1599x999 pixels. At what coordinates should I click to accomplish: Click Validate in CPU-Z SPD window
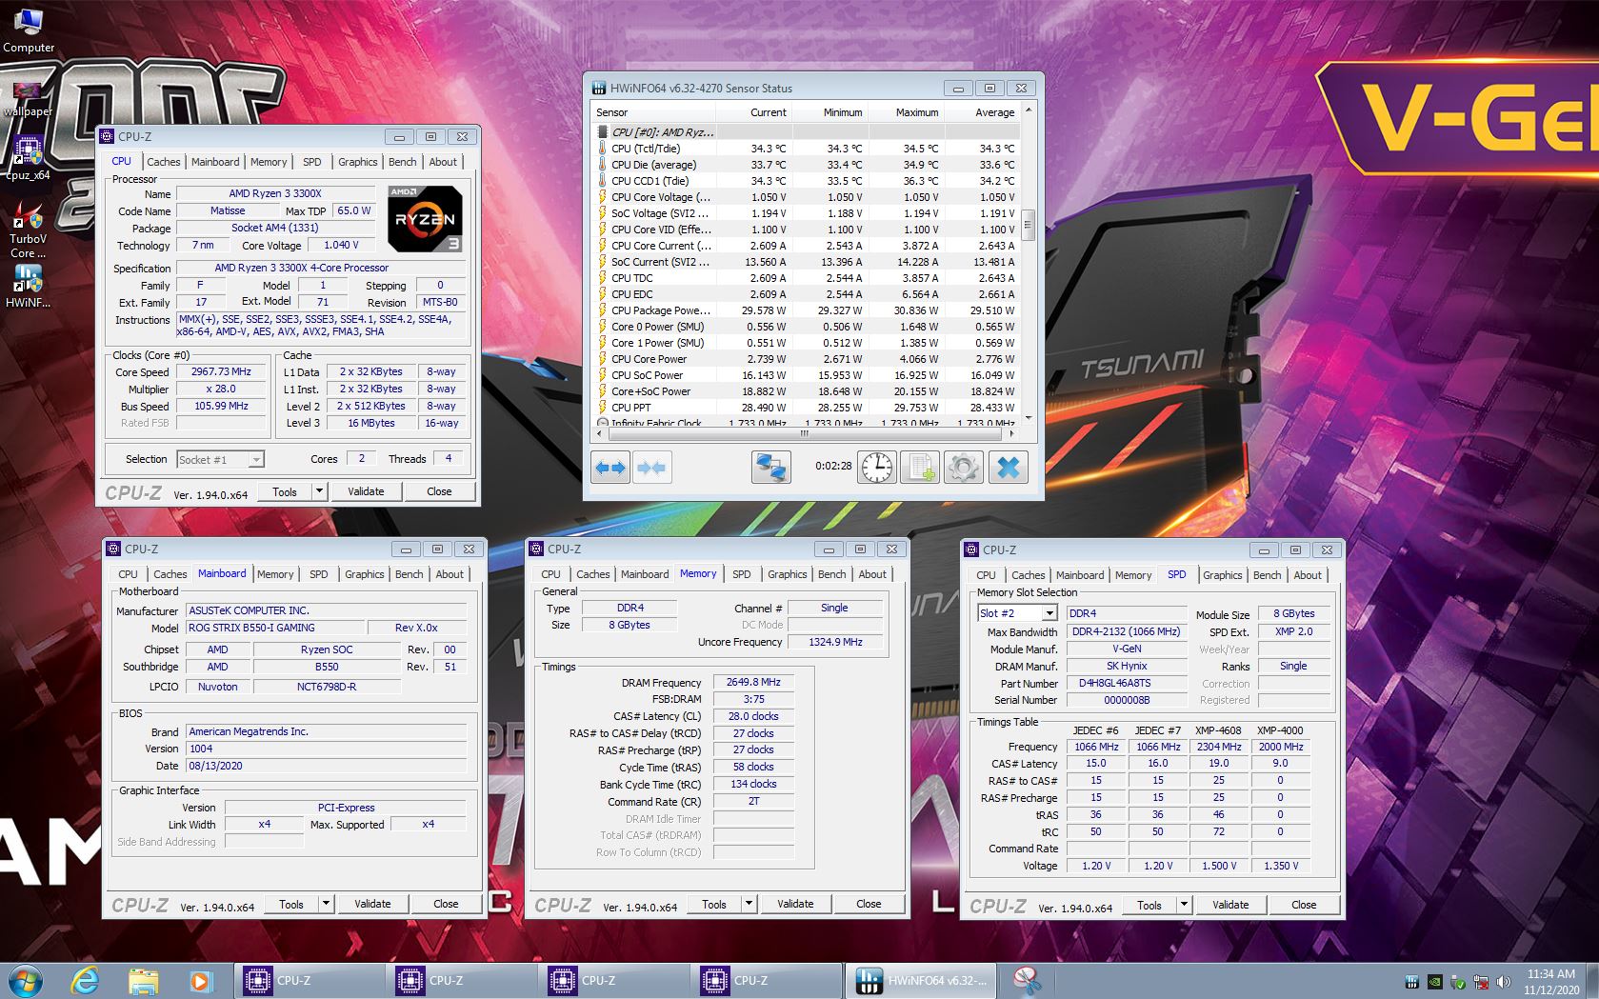1230,905
